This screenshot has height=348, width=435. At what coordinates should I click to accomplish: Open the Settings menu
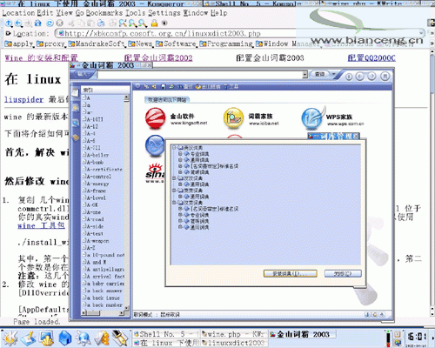pyautogui.click(x=164, y=13)
